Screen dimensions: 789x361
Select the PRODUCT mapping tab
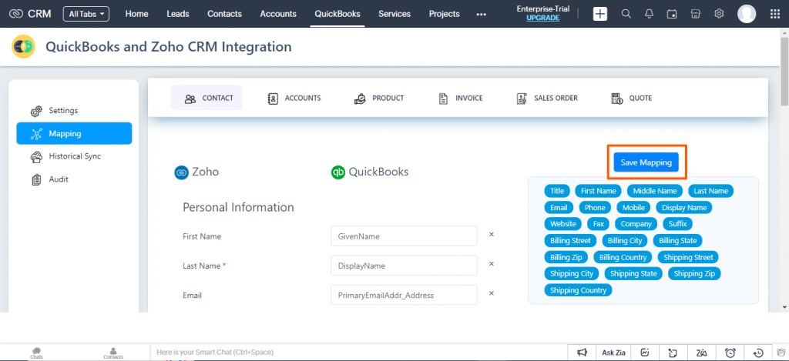tap(379, 98)
